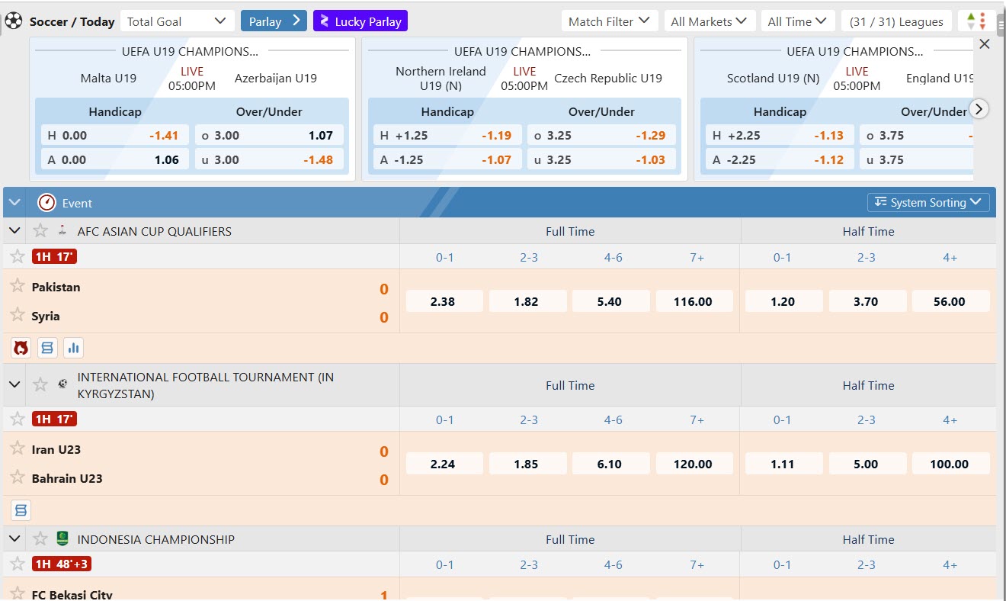Open the scoreboard icon under Iran U23 vs Bahrain U23
Screen dimensions: 1006x601
click(21, 509)
